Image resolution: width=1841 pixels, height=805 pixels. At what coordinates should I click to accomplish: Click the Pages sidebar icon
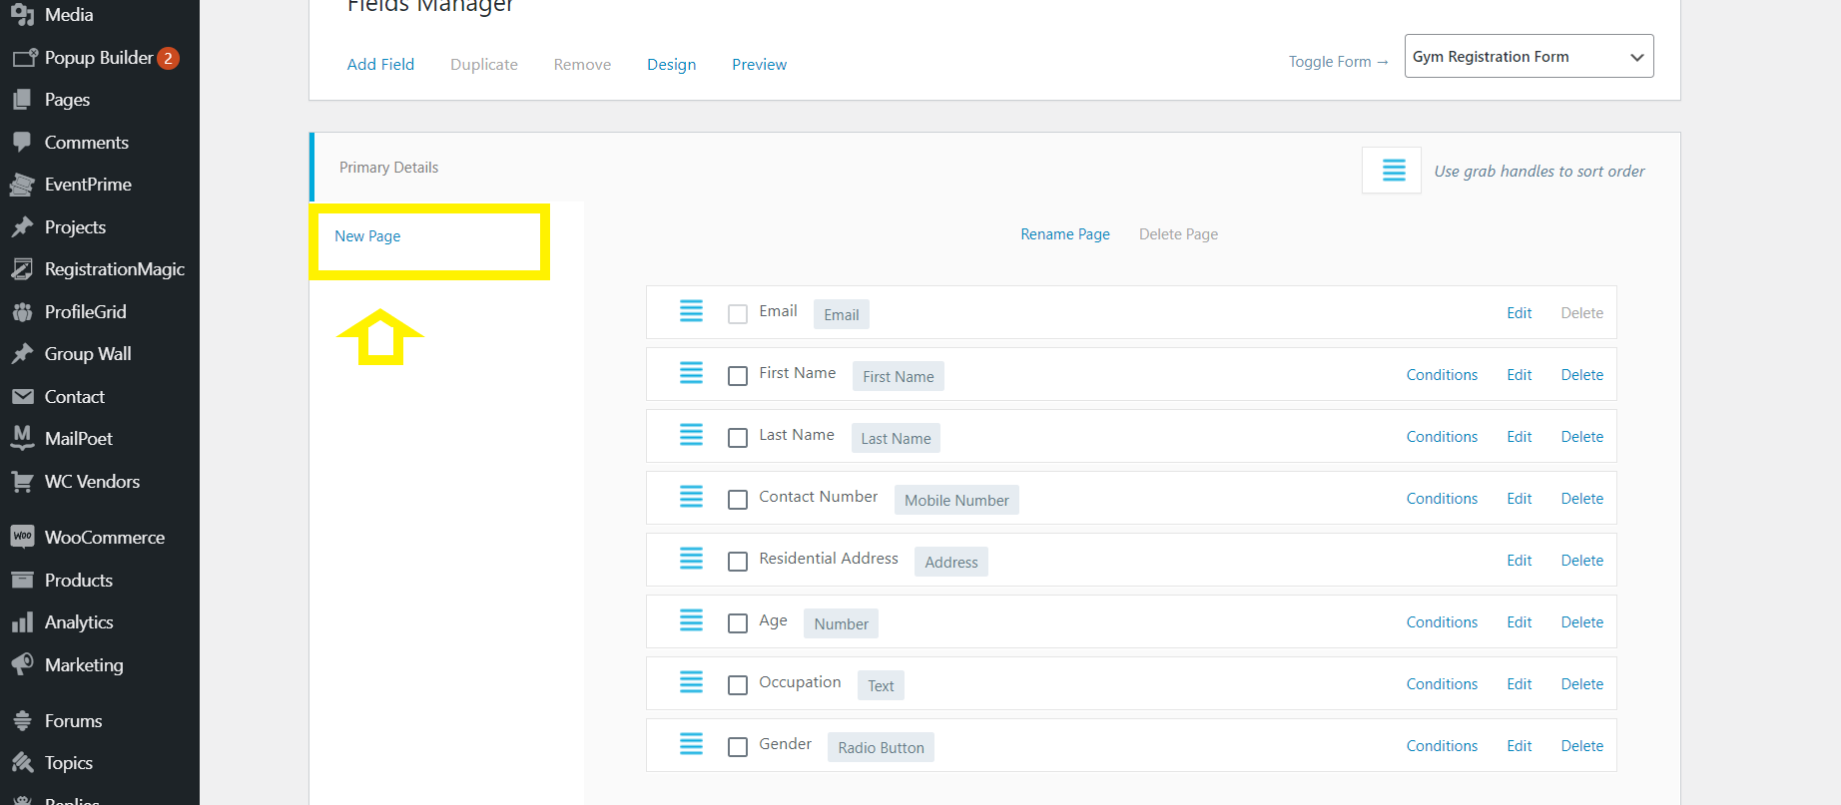point(22,100)
